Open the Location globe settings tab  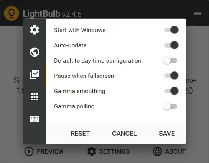(35, 52)
